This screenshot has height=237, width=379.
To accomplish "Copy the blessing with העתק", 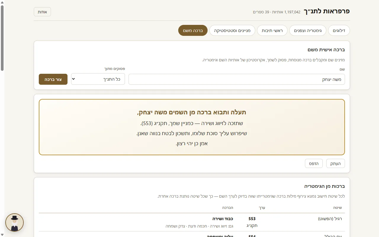I will point(335,164).
